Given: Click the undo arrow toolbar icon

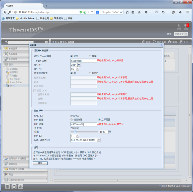Looking at the screenshot, I should pos(163,12).
